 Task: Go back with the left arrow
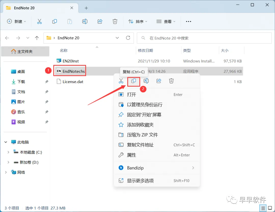(x=7, y=38)
